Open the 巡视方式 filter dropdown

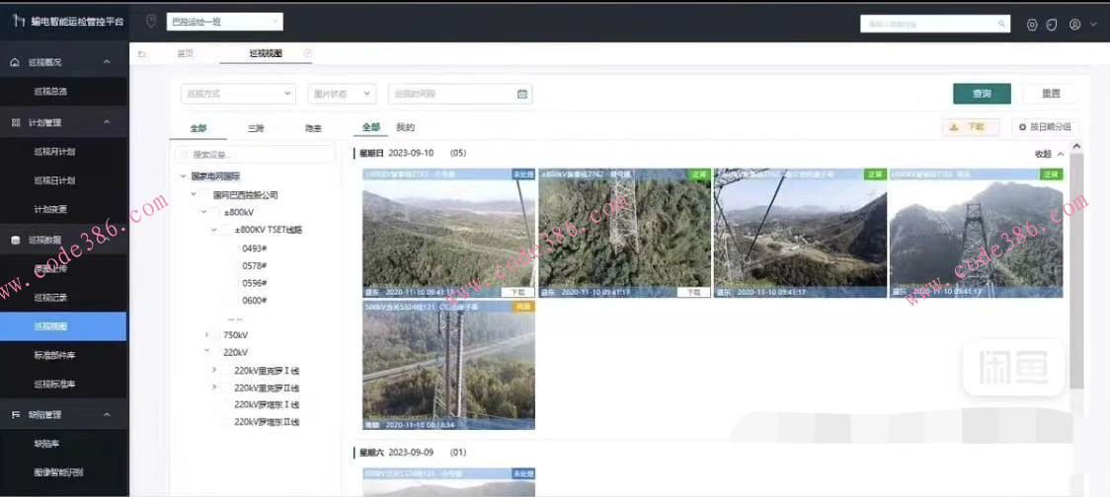[239, 94]
